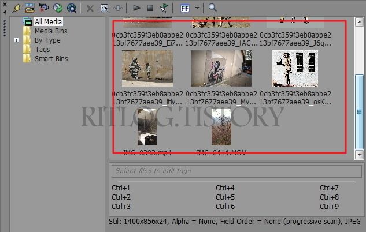The height and width of the screenshot is (232, 366).
Task: Toggle the Auto Preview icon
Action: click(164, 8)
